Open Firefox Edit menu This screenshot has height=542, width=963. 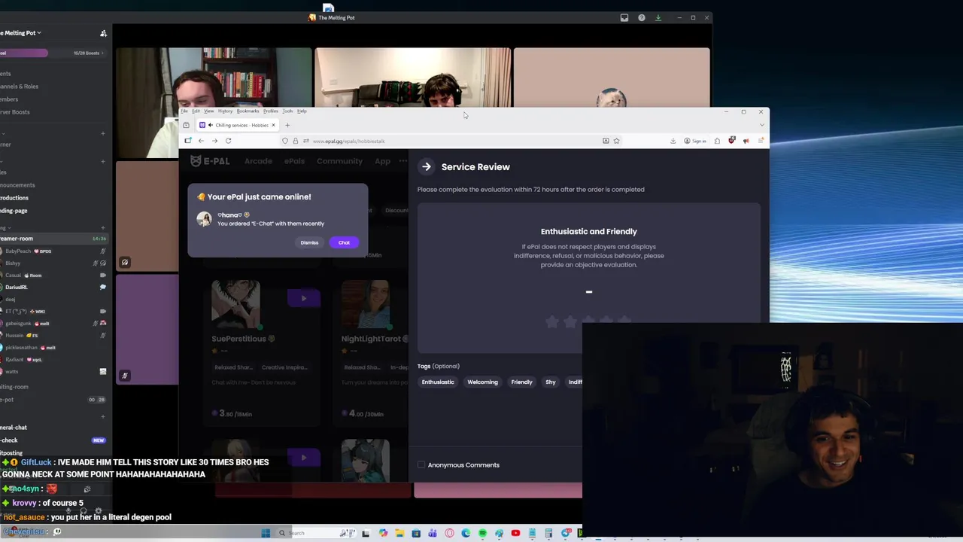196,111
